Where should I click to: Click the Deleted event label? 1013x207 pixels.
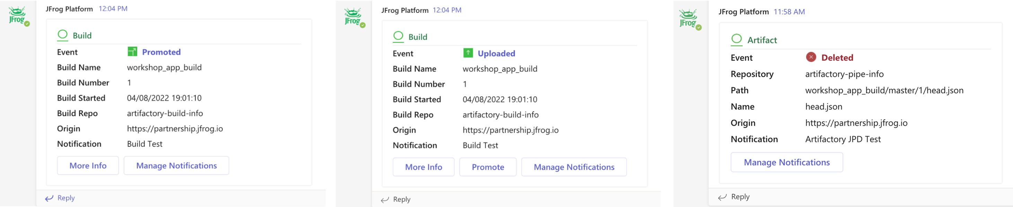click(x=837, y=58)
